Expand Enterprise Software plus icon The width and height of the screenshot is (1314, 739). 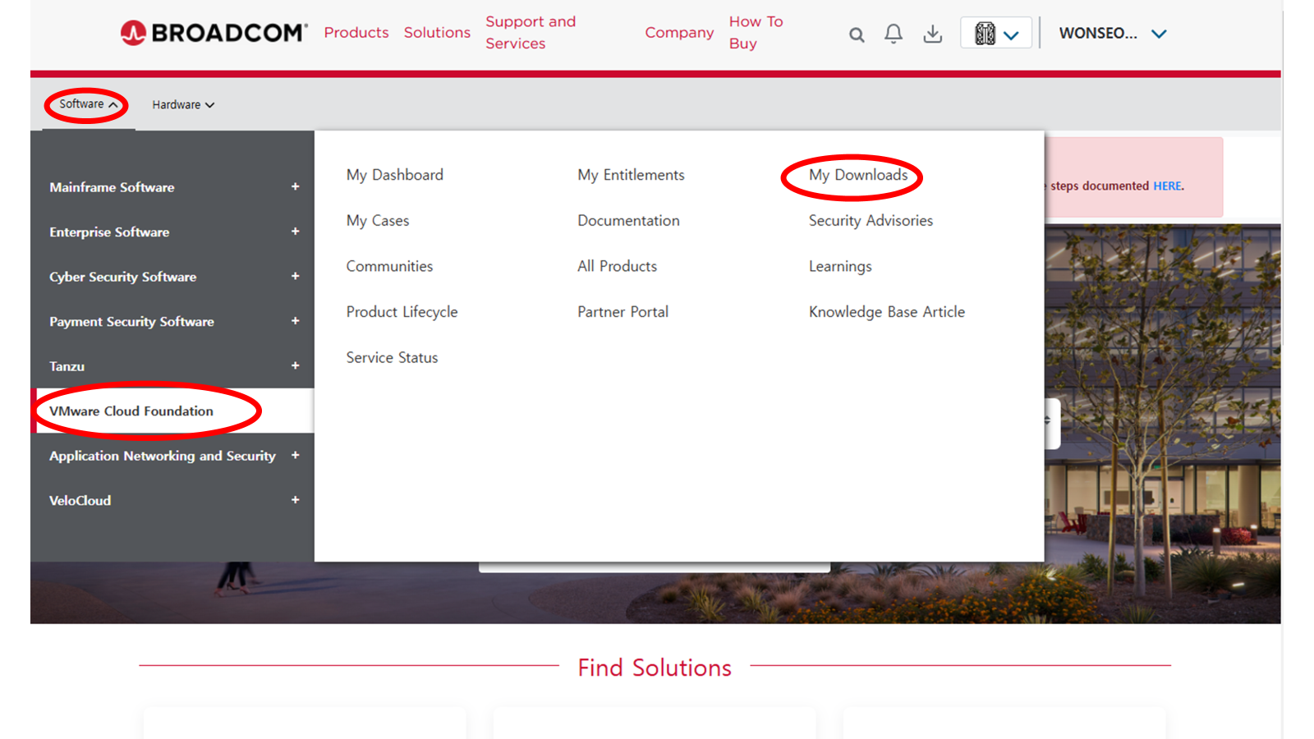(x=295, y=232)
